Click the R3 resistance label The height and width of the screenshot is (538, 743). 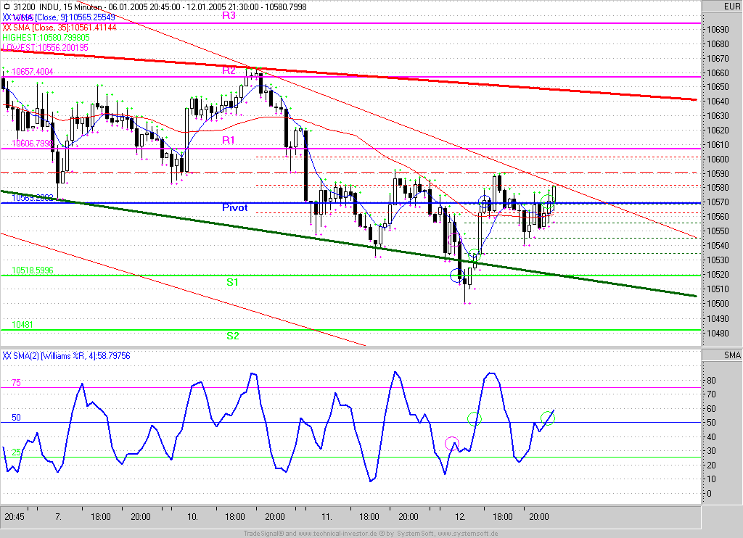[229, 15]
